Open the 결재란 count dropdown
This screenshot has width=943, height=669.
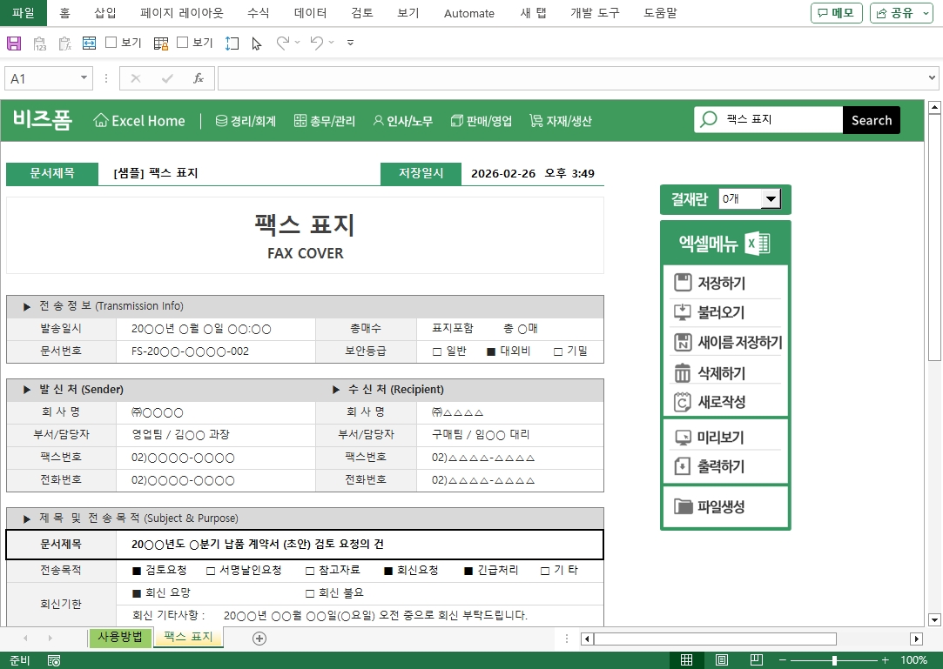(x=770, y=199)
